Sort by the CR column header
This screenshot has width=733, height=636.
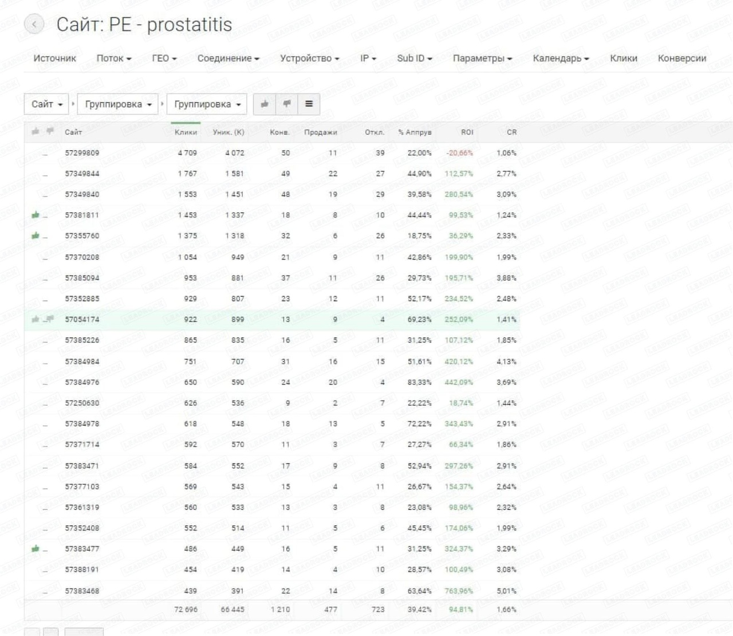click(511, 132)
